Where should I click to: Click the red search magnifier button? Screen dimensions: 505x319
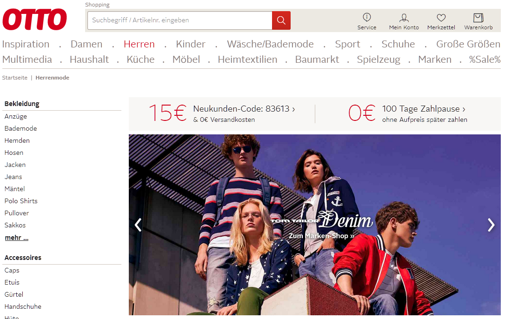tap(281, 20)
